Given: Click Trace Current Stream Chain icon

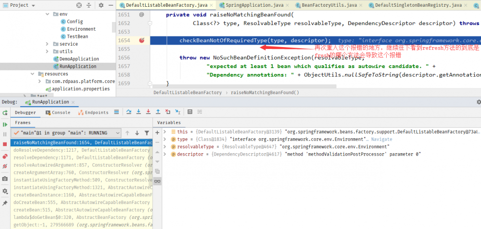Looking at the screenshot, I should pyautogui.click(x=200, y=112).
